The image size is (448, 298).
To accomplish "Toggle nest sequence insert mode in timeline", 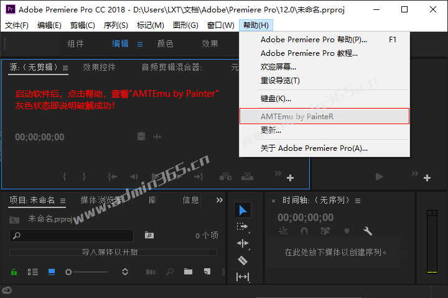I will pyautogui.click(x=283, y=231).
